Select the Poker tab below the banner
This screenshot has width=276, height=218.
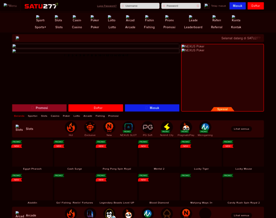66,116
